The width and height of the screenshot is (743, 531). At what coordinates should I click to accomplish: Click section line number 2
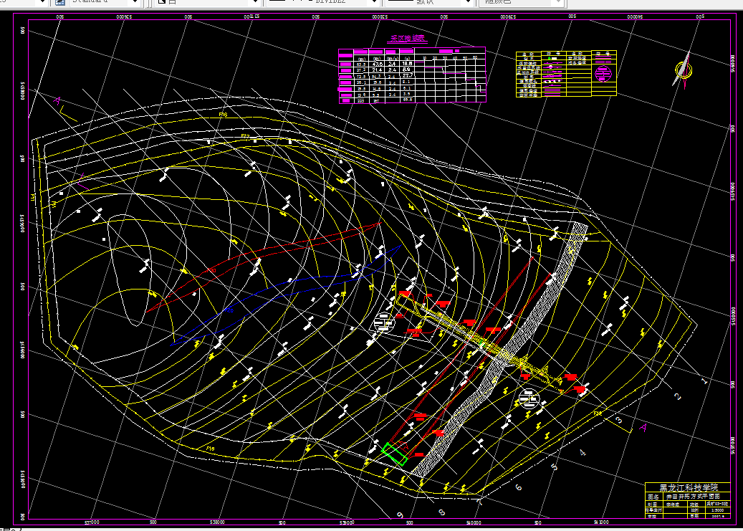678,397
